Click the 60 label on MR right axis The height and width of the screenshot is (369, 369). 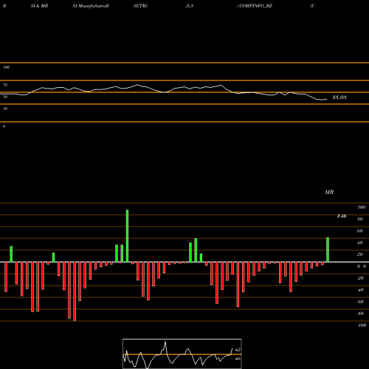click(360, 231)
